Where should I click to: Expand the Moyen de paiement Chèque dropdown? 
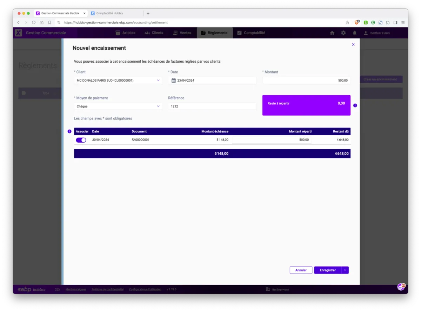coord(118,106)
